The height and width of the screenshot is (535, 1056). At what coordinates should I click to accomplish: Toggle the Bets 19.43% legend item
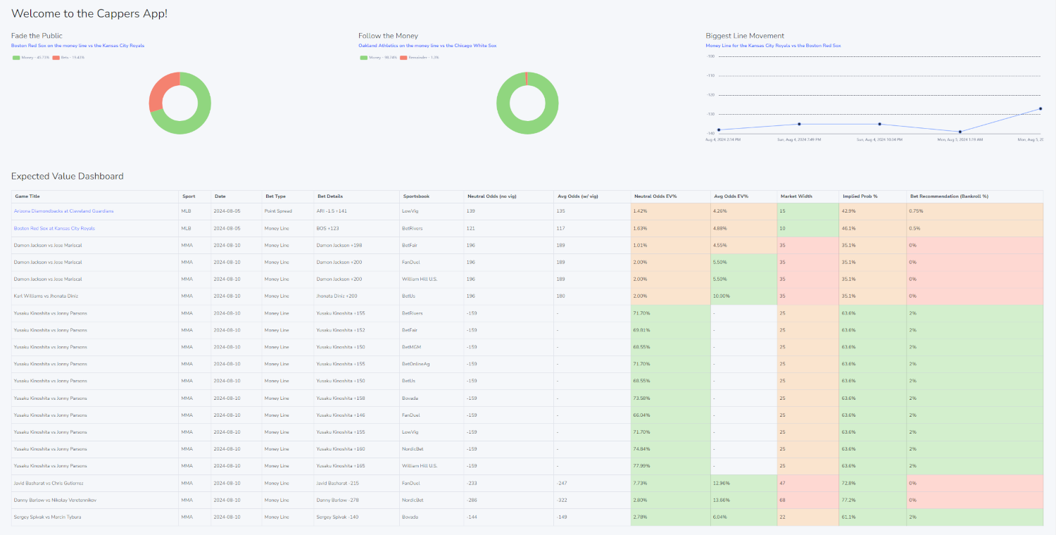coord(68,58)
